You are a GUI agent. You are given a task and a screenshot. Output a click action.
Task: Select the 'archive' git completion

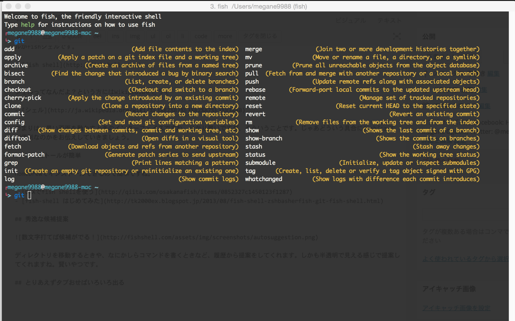pyautogui.click(x=16, y=65)
